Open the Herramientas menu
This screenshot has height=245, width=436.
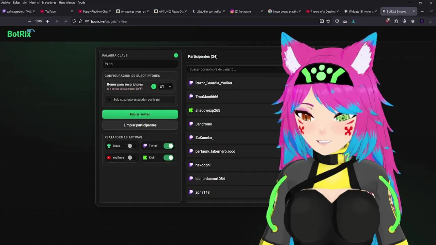point(67,3)
